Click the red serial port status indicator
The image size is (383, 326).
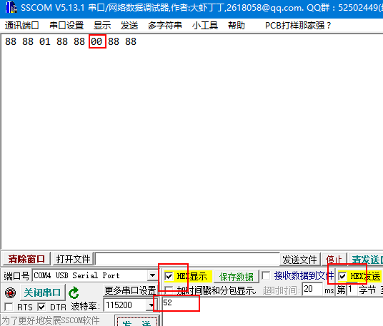pos(11,292)
